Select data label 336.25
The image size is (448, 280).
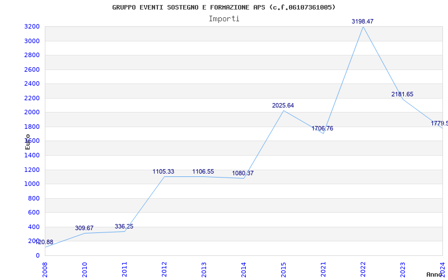click(124, 227)
